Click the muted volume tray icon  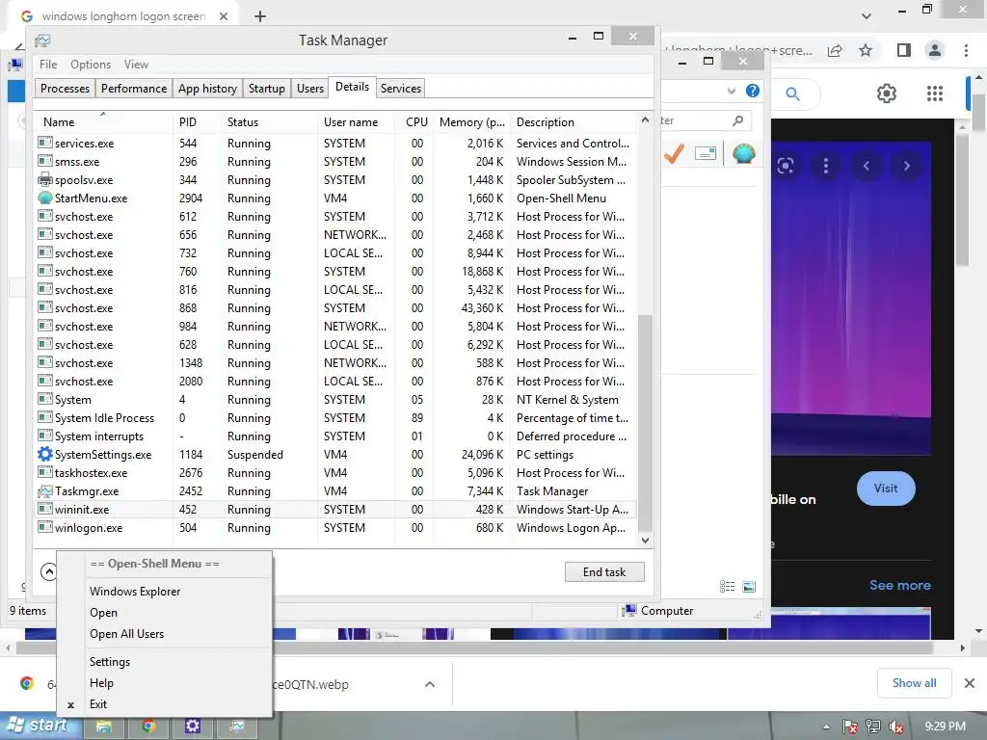point(896,727)
